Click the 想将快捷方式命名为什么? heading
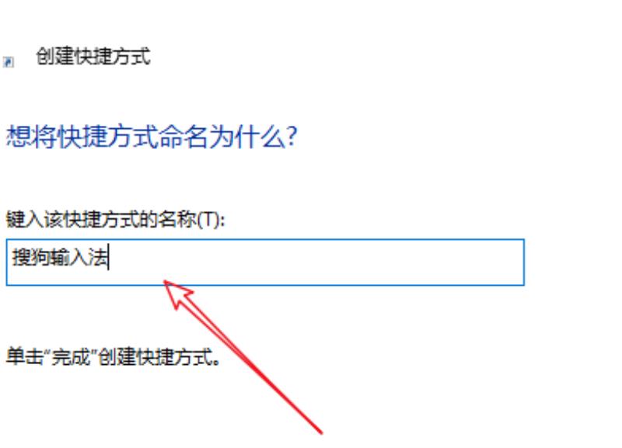The height and width of the screenshot is (448, 622). pyautogui.click(x=152, y=137)
